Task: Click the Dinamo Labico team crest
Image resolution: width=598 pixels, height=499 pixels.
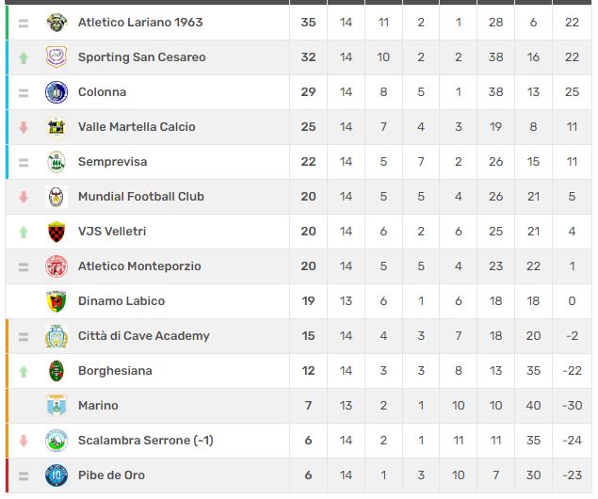Action: point(57,301)
